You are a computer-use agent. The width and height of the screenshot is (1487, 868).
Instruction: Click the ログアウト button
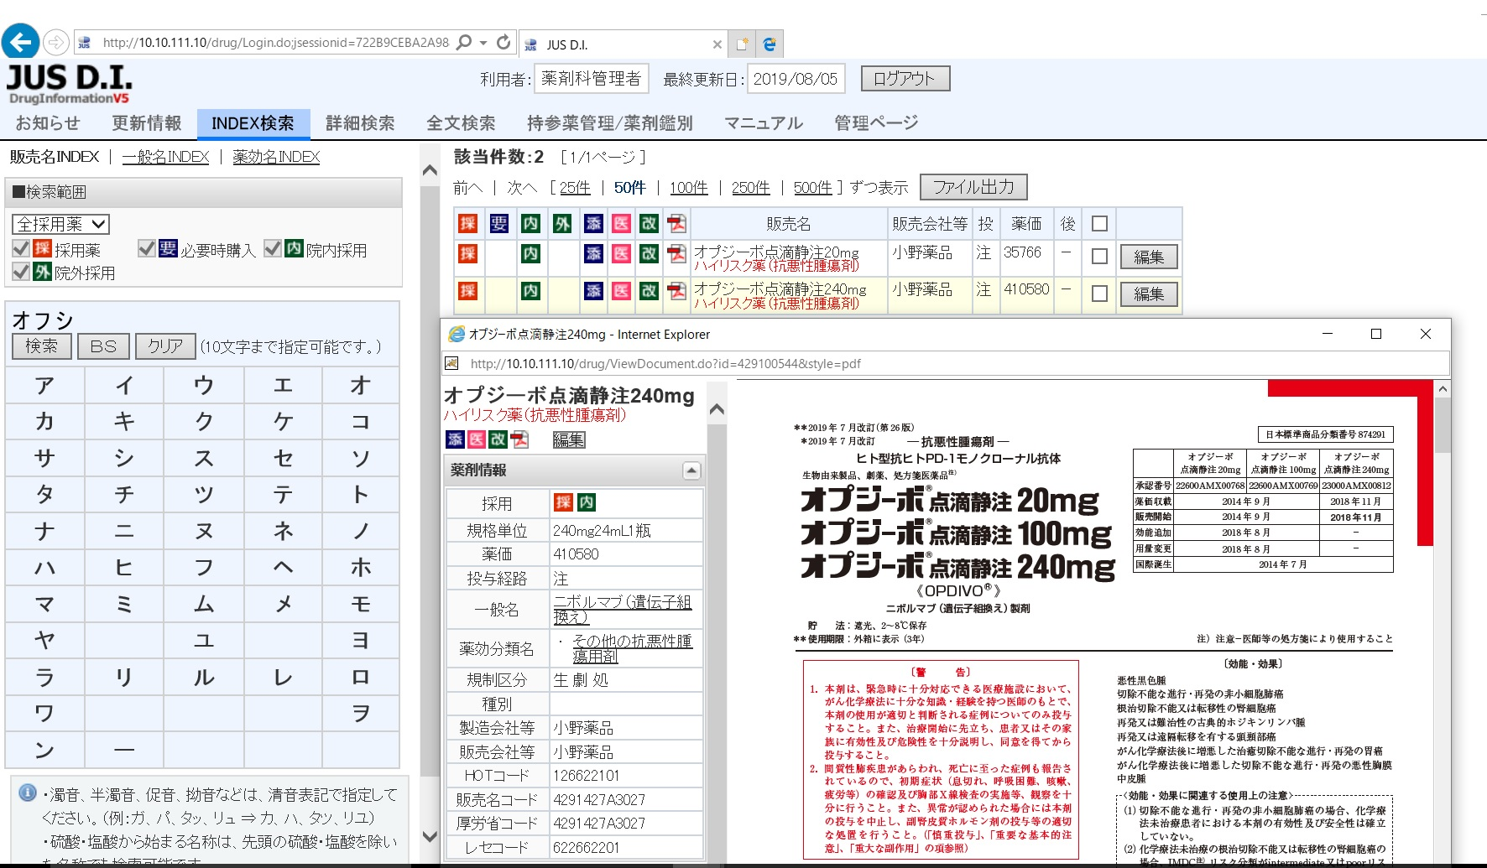(x=905, y=79)
